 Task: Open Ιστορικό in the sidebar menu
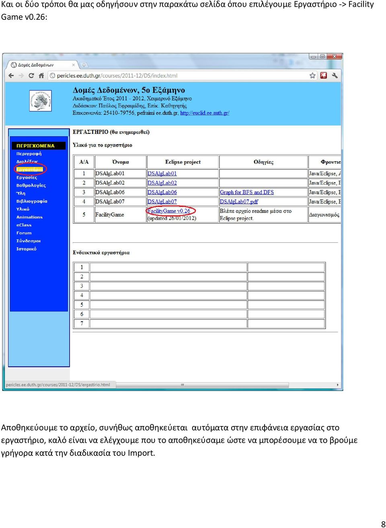(26, 249)
